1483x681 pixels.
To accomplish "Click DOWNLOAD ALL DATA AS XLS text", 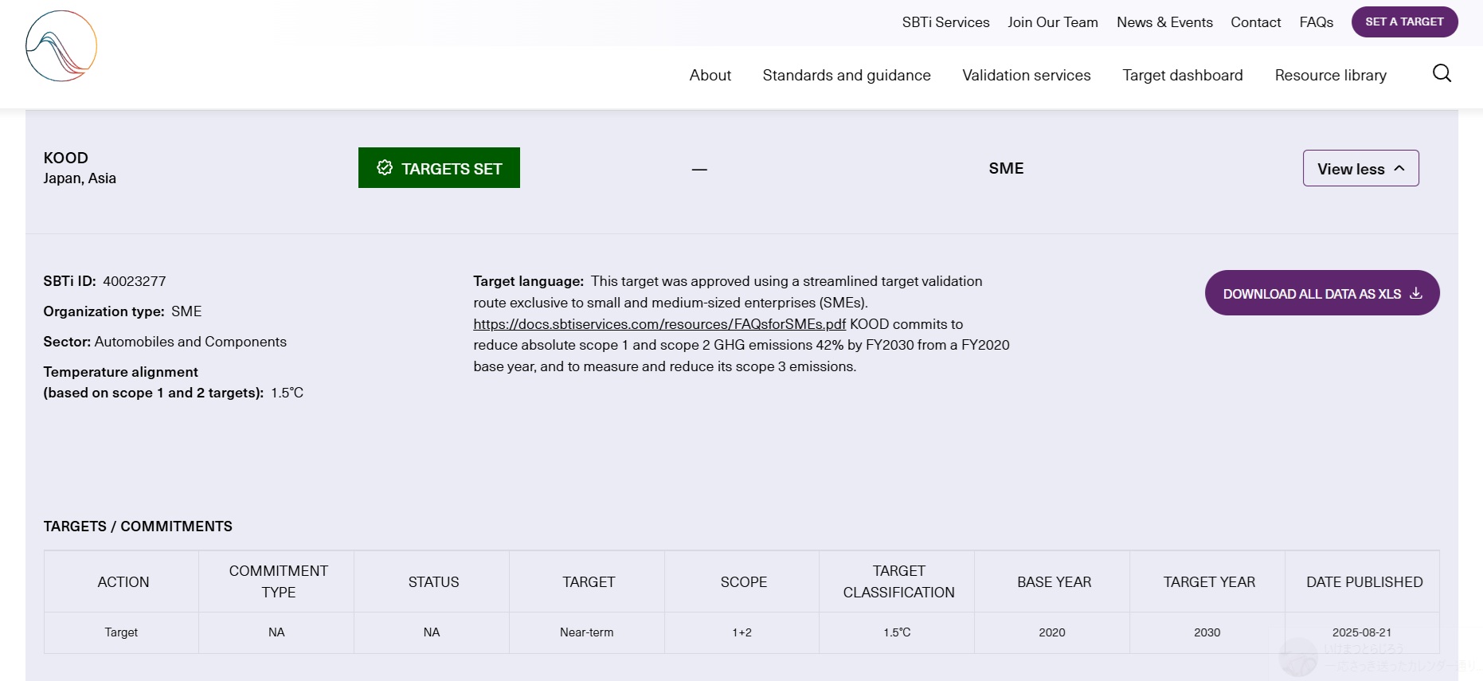I will pos(1312,294).
